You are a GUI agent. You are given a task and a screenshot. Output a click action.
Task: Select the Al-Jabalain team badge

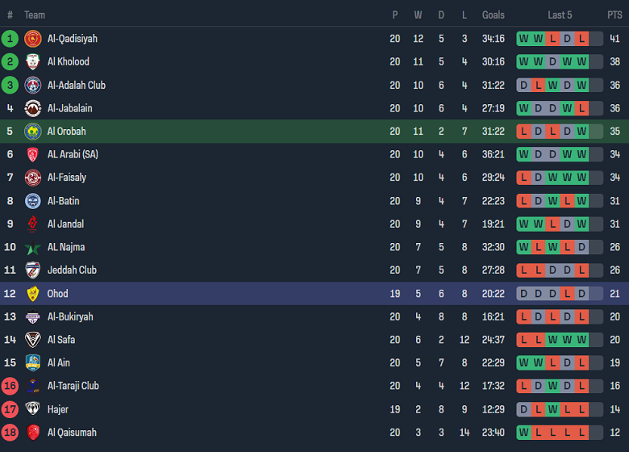(x=33, y=108)
